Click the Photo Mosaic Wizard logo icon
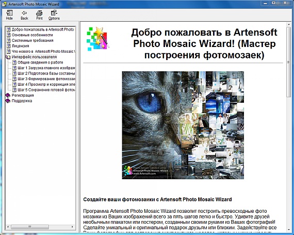 [x=97, y=39]
